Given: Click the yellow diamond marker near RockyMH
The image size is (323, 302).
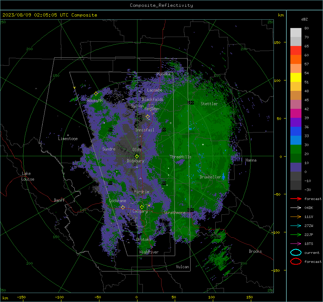Looking at the screenshot, I should click(96, 94).
